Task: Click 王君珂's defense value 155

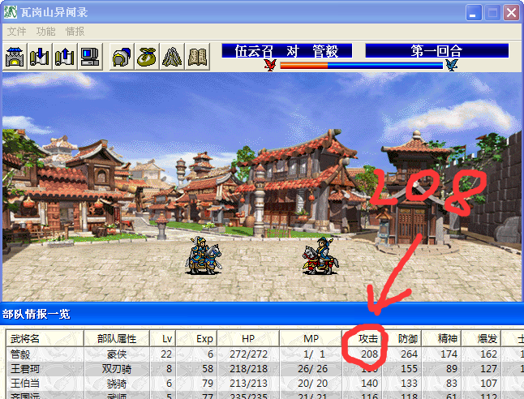Action: [x=409, y=369]
